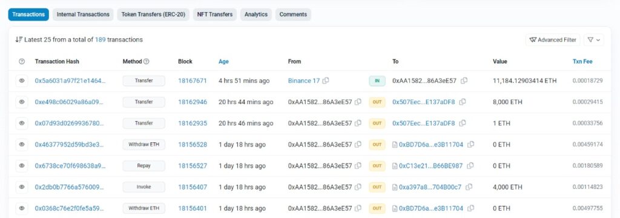Open transaction hash 0x6738ce70f698638a9
This screenshot has height=218, width=620.
tap(70, 166)
